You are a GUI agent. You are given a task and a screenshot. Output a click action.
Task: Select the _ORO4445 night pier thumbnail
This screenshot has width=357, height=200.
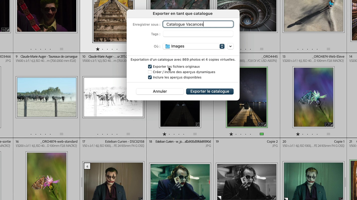(x=247, y=97)
